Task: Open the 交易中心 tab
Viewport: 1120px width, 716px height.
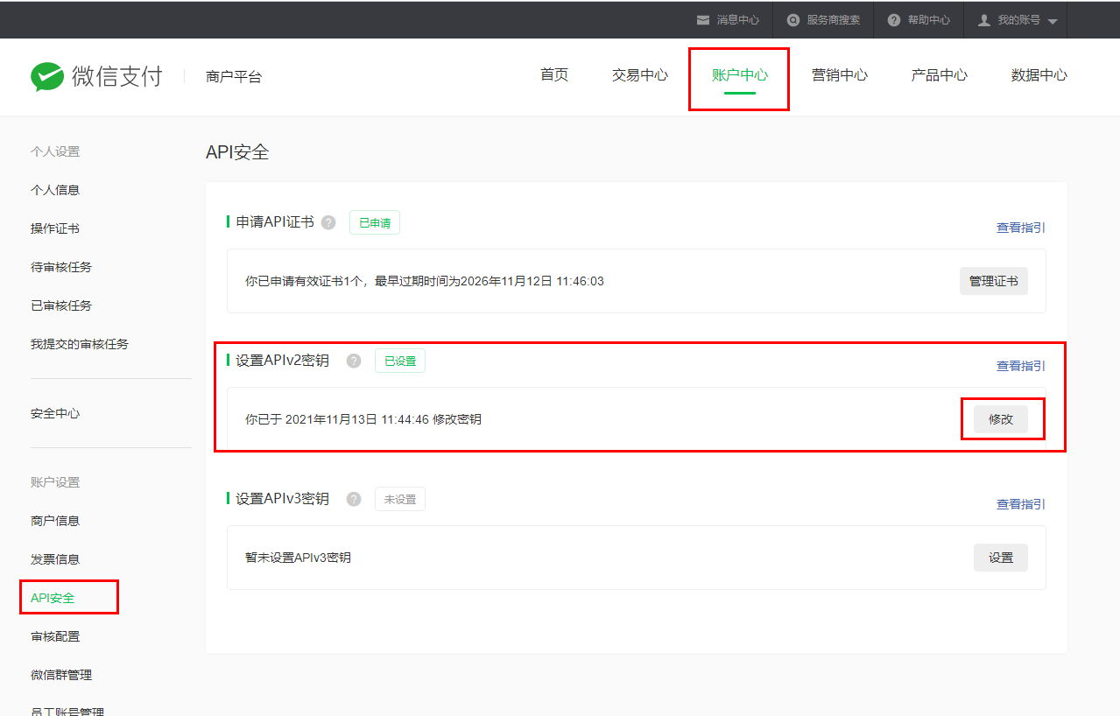Action: coord(640,75)
